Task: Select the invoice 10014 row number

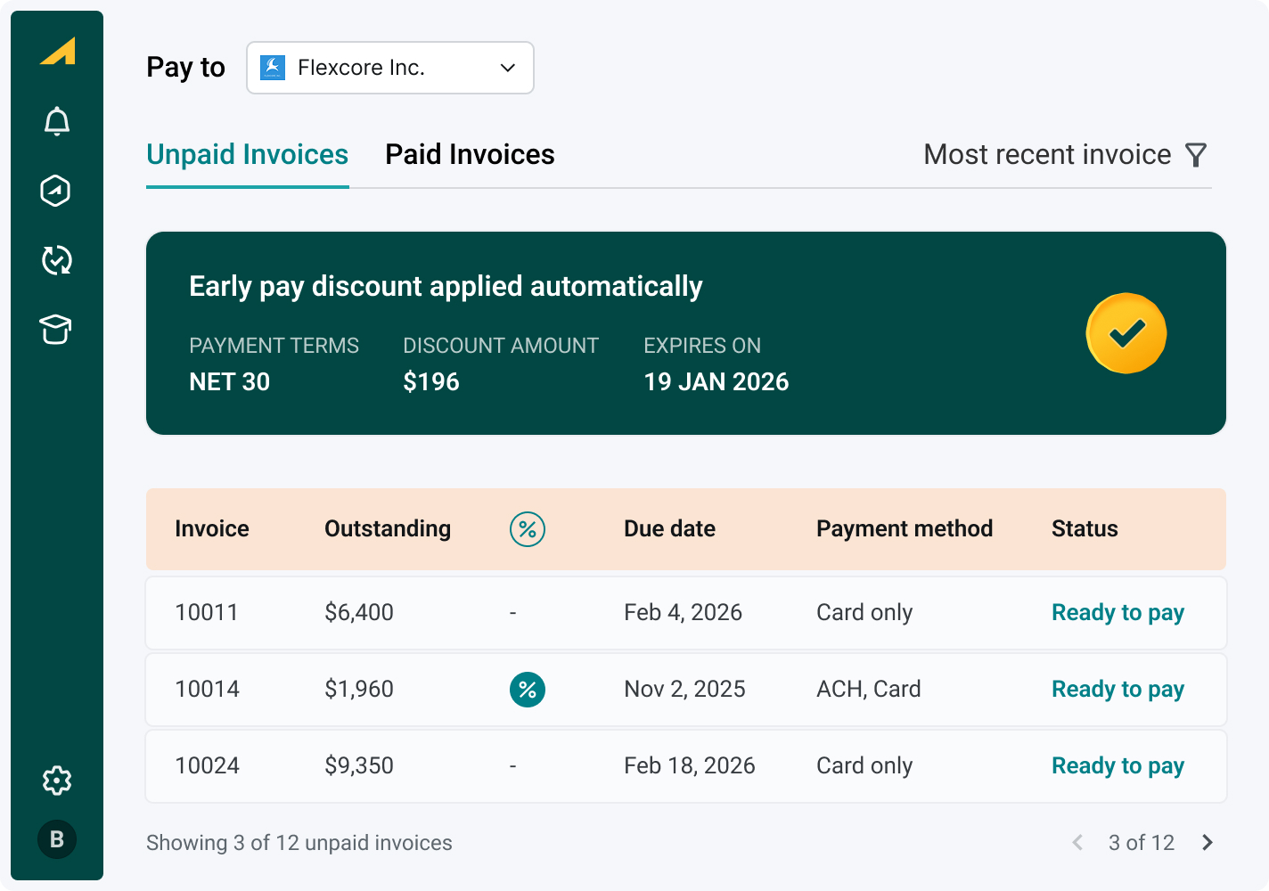Action: pos(208,690)
